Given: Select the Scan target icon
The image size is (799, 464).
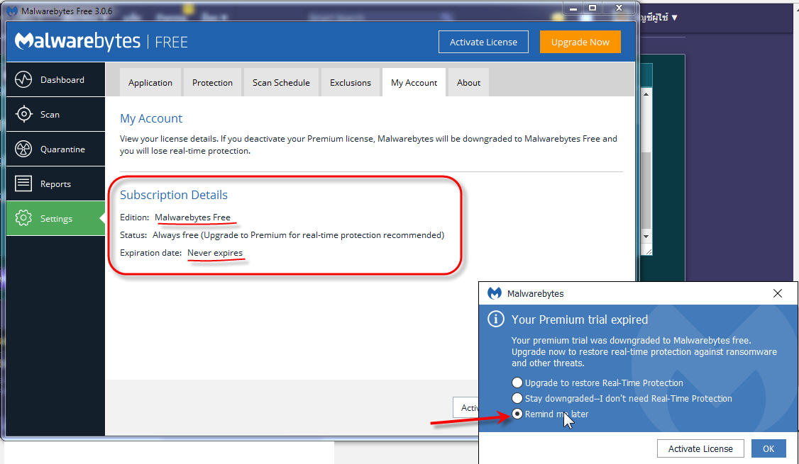Looking at the screenshot, I should (x=23, y=115).
